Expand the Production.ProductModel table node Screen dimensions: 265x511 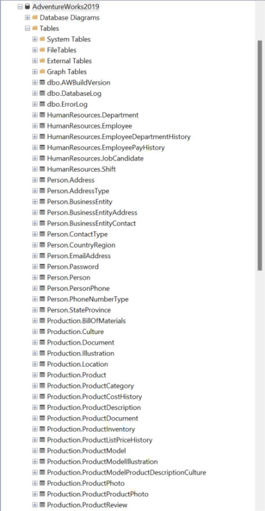coord(35,450)
